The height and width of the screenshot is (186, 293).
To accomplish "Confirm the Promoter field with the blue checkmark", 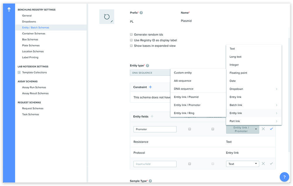I will [271, 129].
